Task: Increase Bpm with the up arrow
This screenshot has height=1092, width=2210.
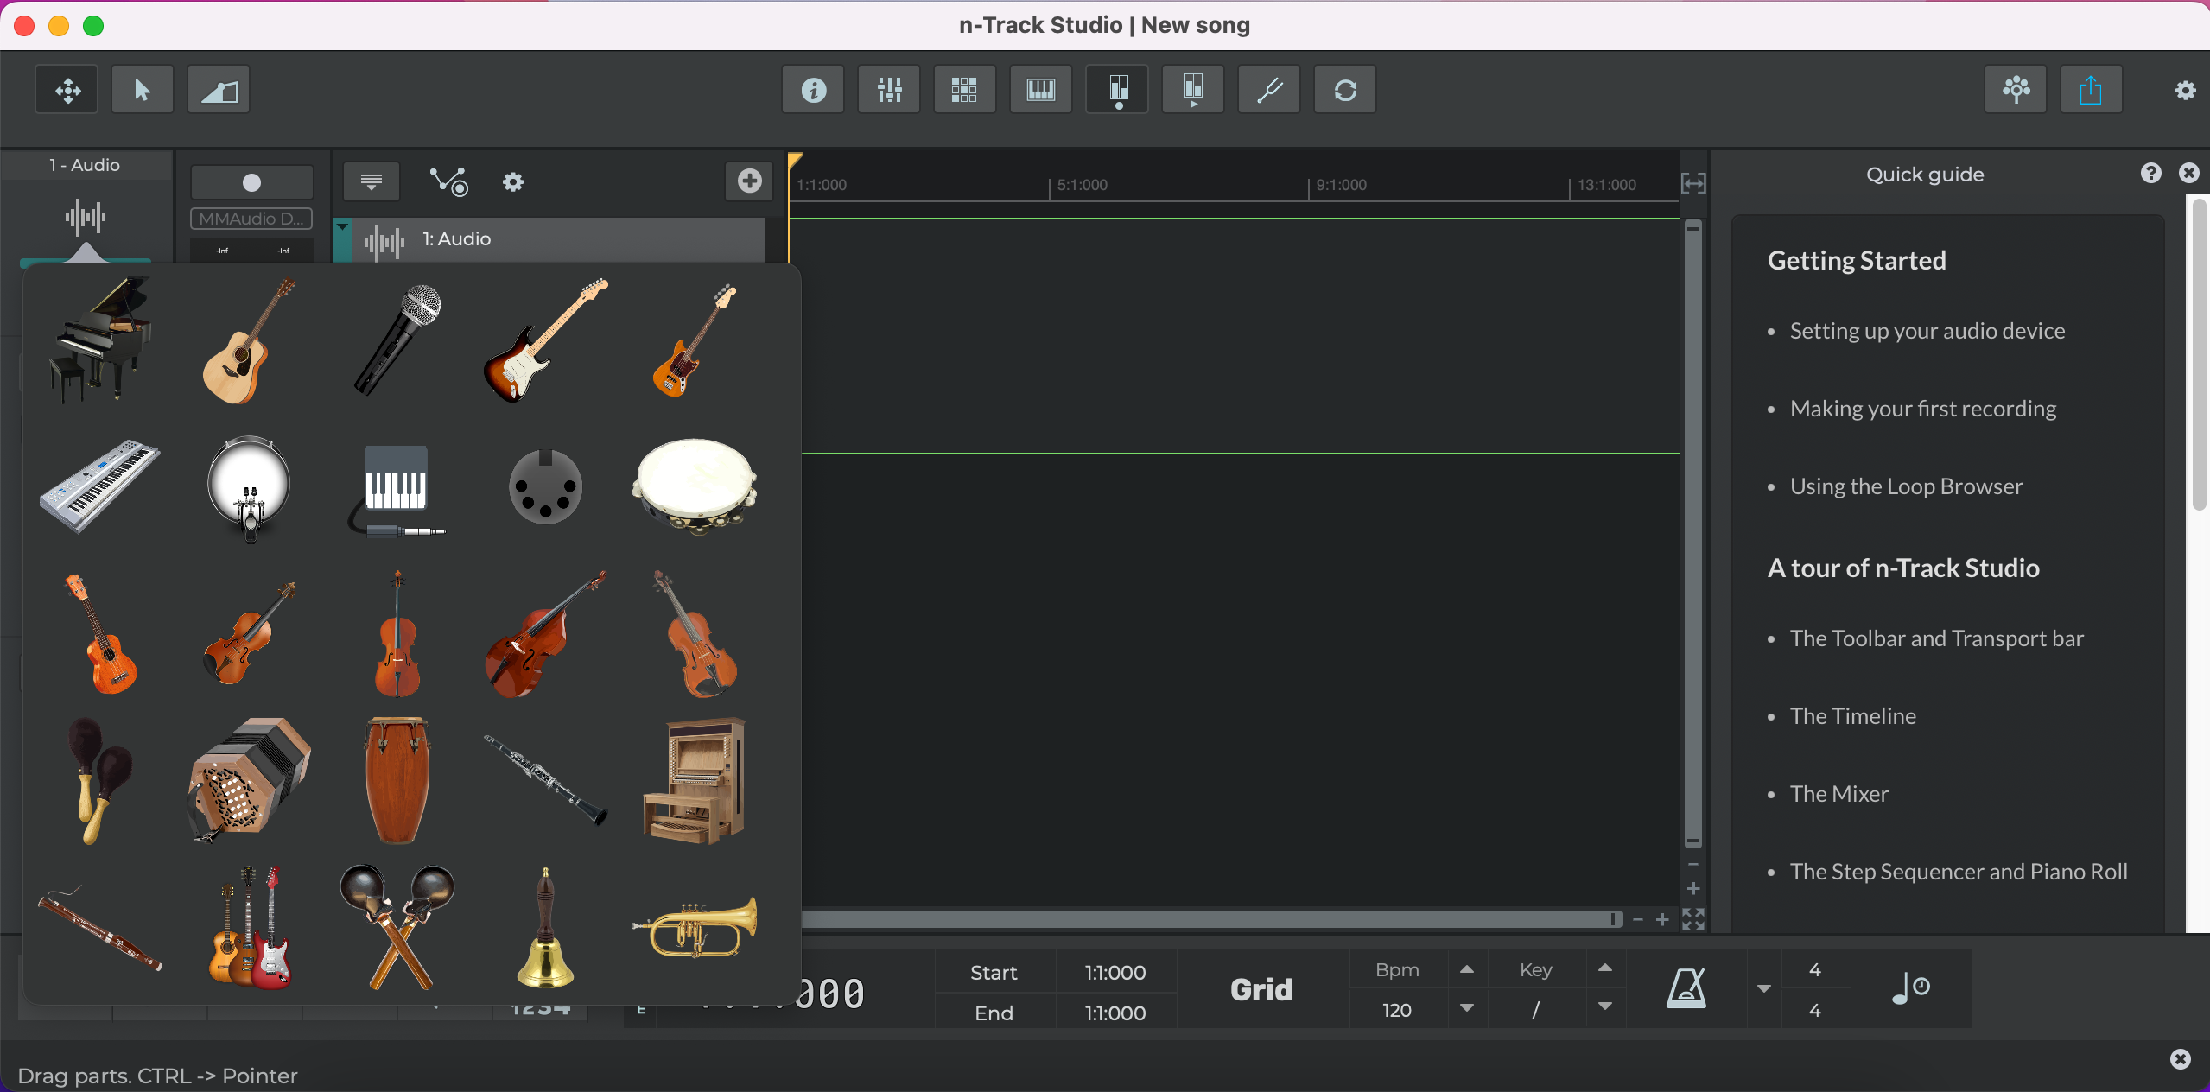Action: tap(1467, 969)
